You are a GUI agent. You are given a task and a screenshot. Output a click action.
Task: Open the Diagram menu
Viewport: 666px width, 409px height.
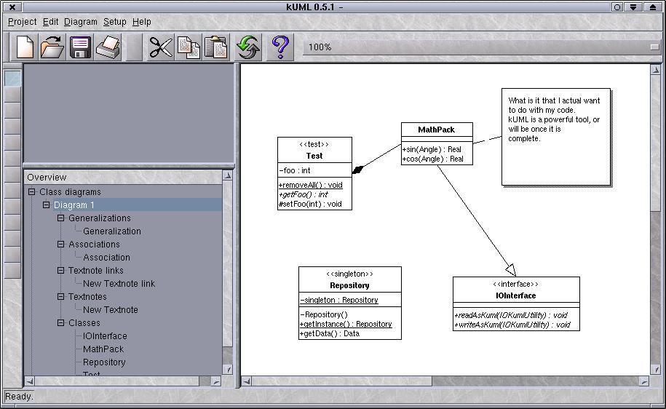pos(80,22)
